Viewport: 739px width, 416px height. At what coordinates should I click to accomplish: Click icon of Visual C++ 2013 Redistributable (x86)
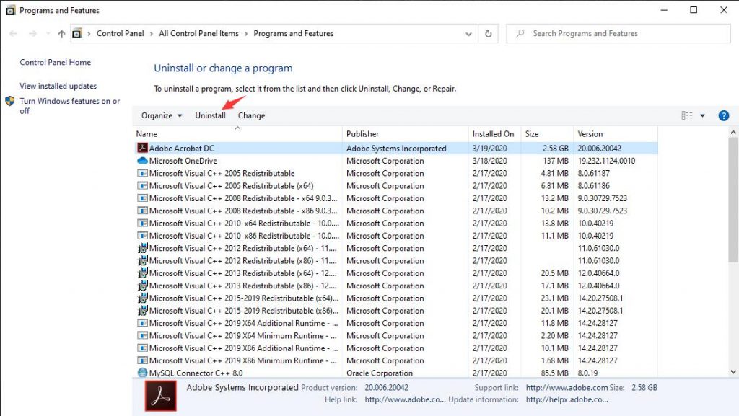(142, 286)
